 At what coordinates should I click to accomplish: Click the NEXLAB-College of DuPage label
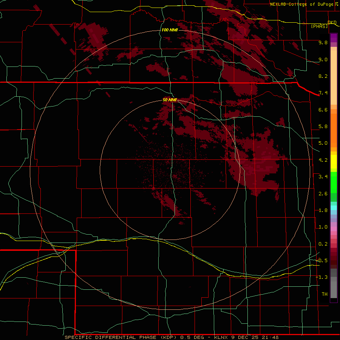pyautogui.click(x=301, y=4)
